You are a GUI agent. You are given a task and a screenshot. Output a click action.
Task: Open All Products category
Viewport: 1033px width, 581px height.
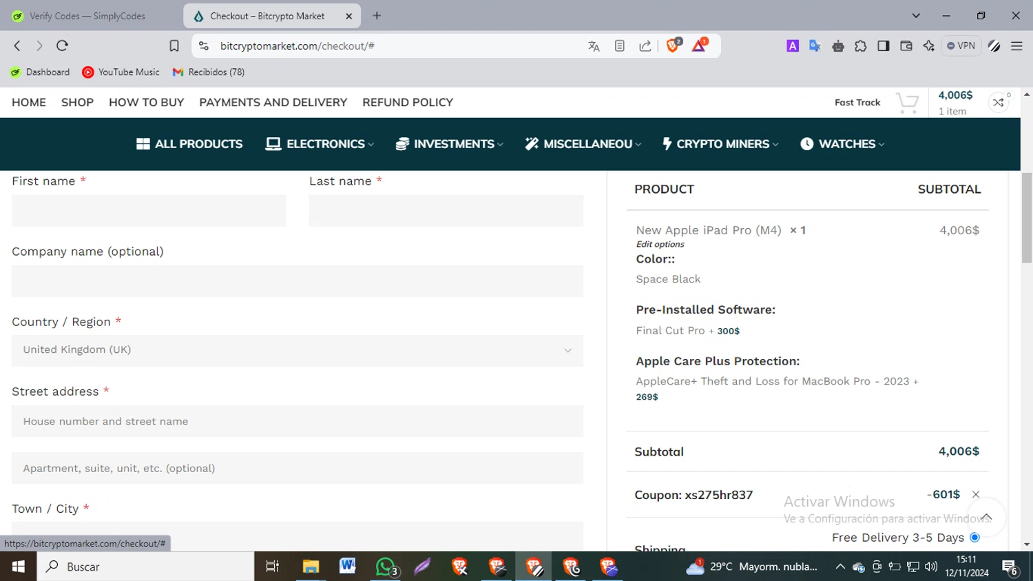(x=189, y=144)
